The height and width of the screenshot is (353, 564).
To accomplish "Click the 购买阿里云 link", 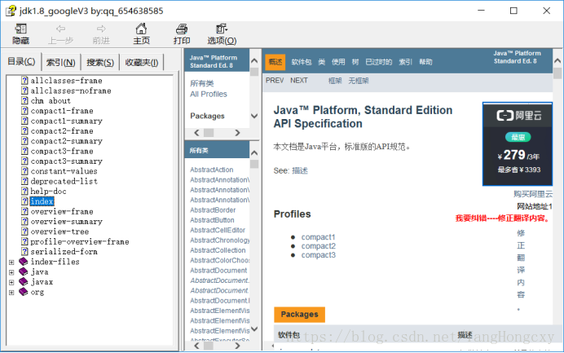I will (x=533, y=194).
